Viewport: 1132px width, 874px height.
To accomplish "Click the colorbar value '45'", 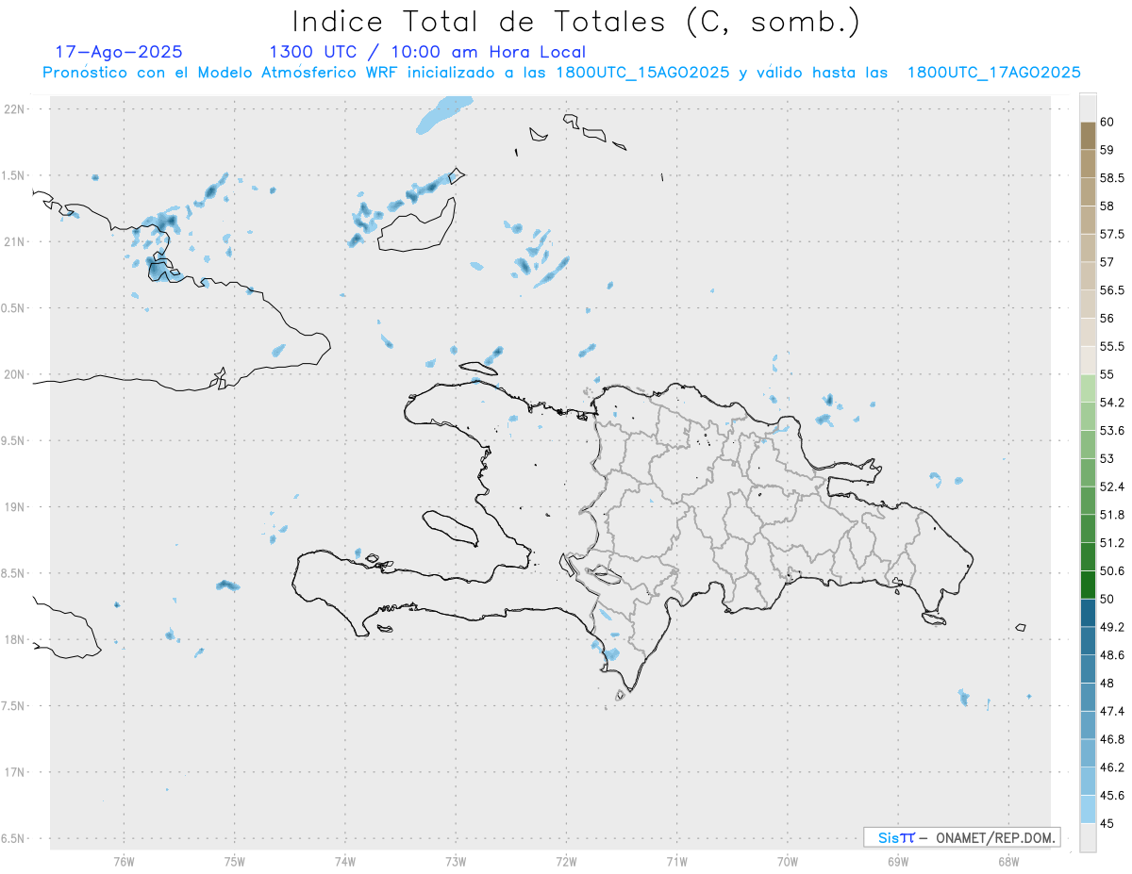I will (x=1107, y=823).
